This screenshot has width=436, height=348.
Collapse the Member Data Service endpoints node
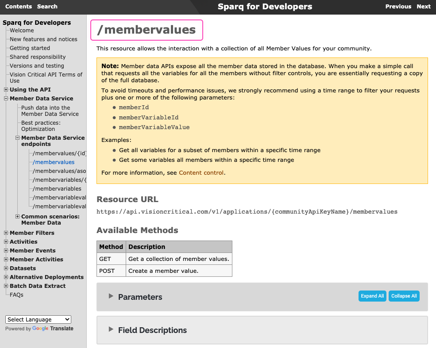pyautogui.click(x=18, y=138)
